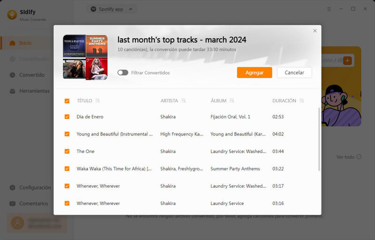Click the Convertido clock icon
The image size is (375, 240).
(x=13, y=75)
